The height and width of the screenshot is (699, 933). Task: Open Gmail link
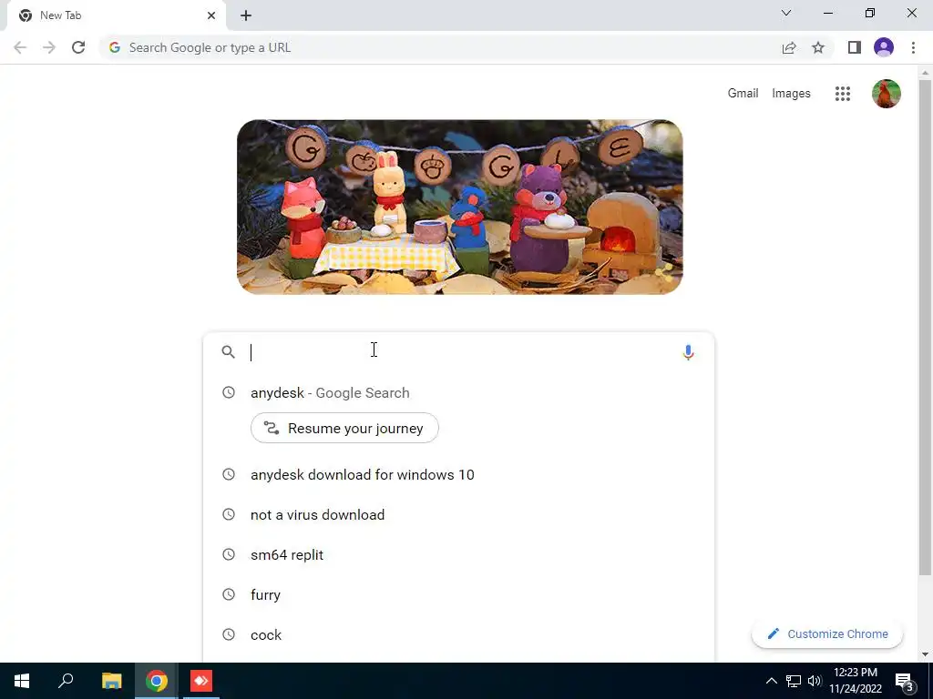pyautogui.click(x=743, y=94)
